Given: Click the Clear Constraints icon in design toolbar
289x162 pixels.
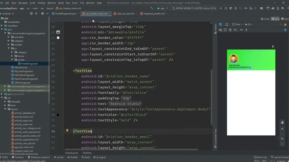Looking at the screenshot, I should point(230,30).
